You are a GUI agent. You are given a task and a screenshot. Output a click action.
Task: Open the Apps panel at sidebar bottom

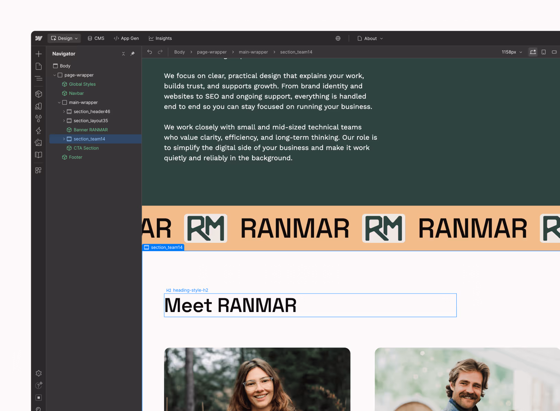[38, 170]
